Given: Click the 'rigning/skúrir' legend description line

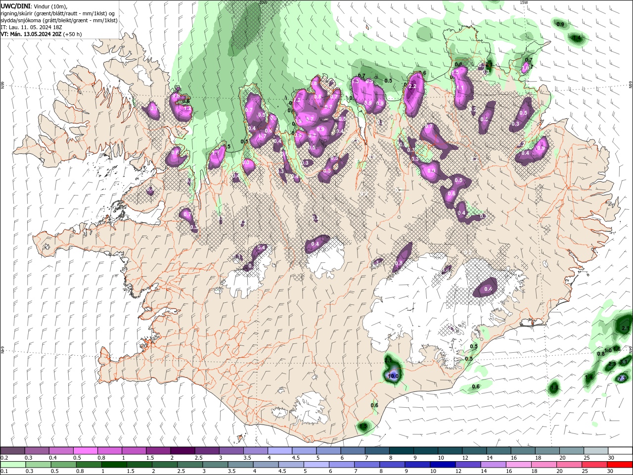Looking at the screenshot, I should tap(57, 13).
